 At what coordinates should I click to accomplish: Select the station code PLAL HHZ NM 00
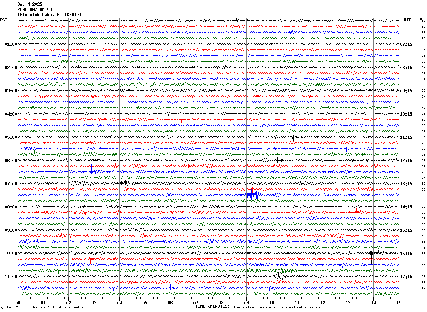click(35, 10)
